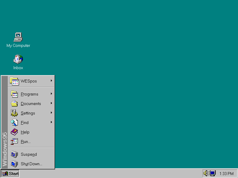Screen dimensions: 238x178
Task: Click the Suspend moon monitor icon
Action: point(14,154)
